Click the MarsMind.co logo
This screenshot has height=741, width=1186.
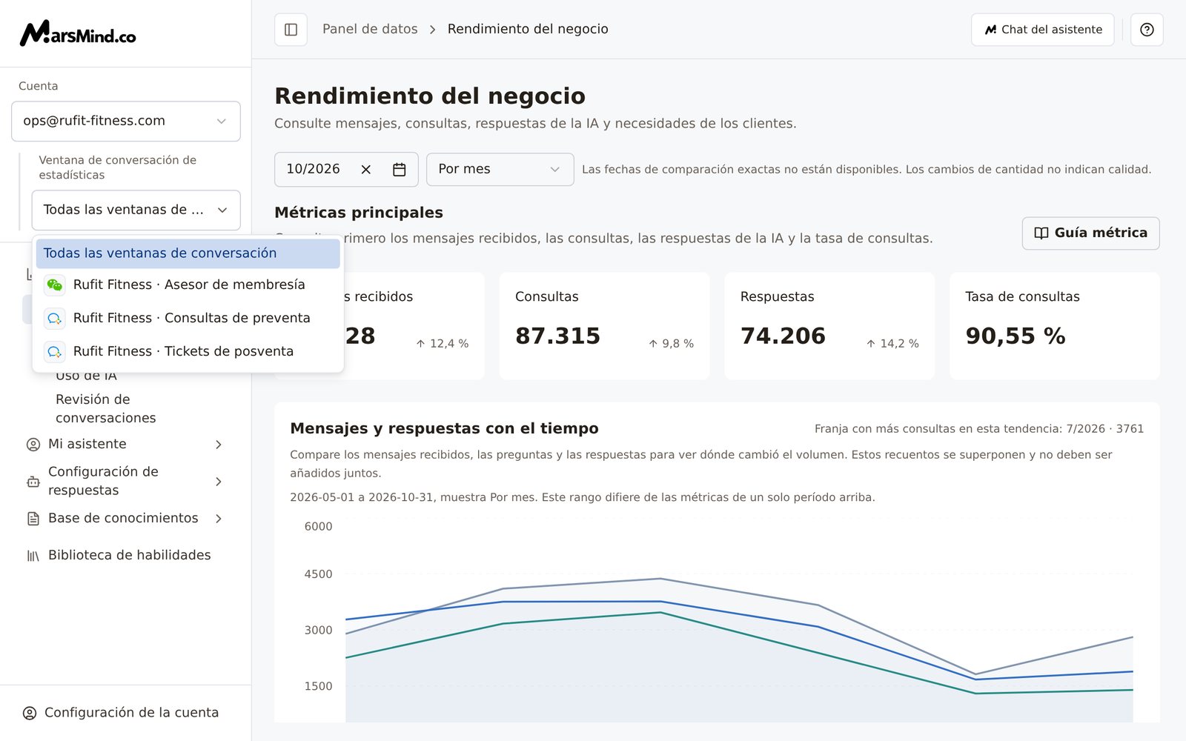click(78, 33)
